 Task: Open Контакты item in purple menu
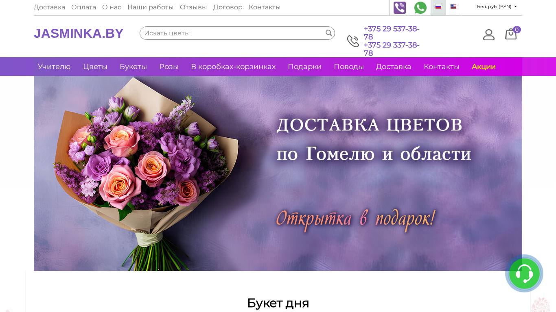click(x=442, y=67)
